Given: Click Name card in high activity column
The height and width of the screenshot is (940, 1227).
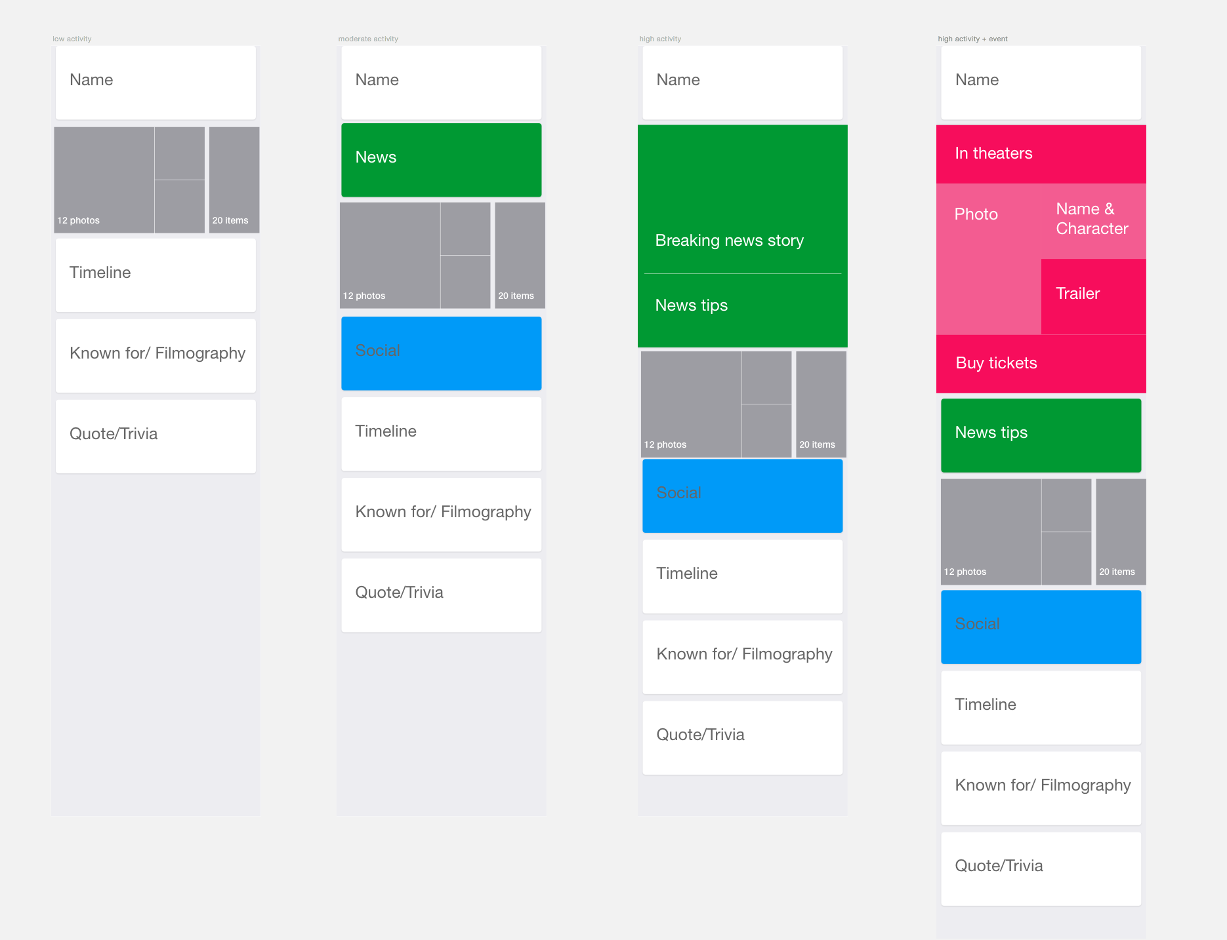Looking at the screenshot, I should coord(743,82).
